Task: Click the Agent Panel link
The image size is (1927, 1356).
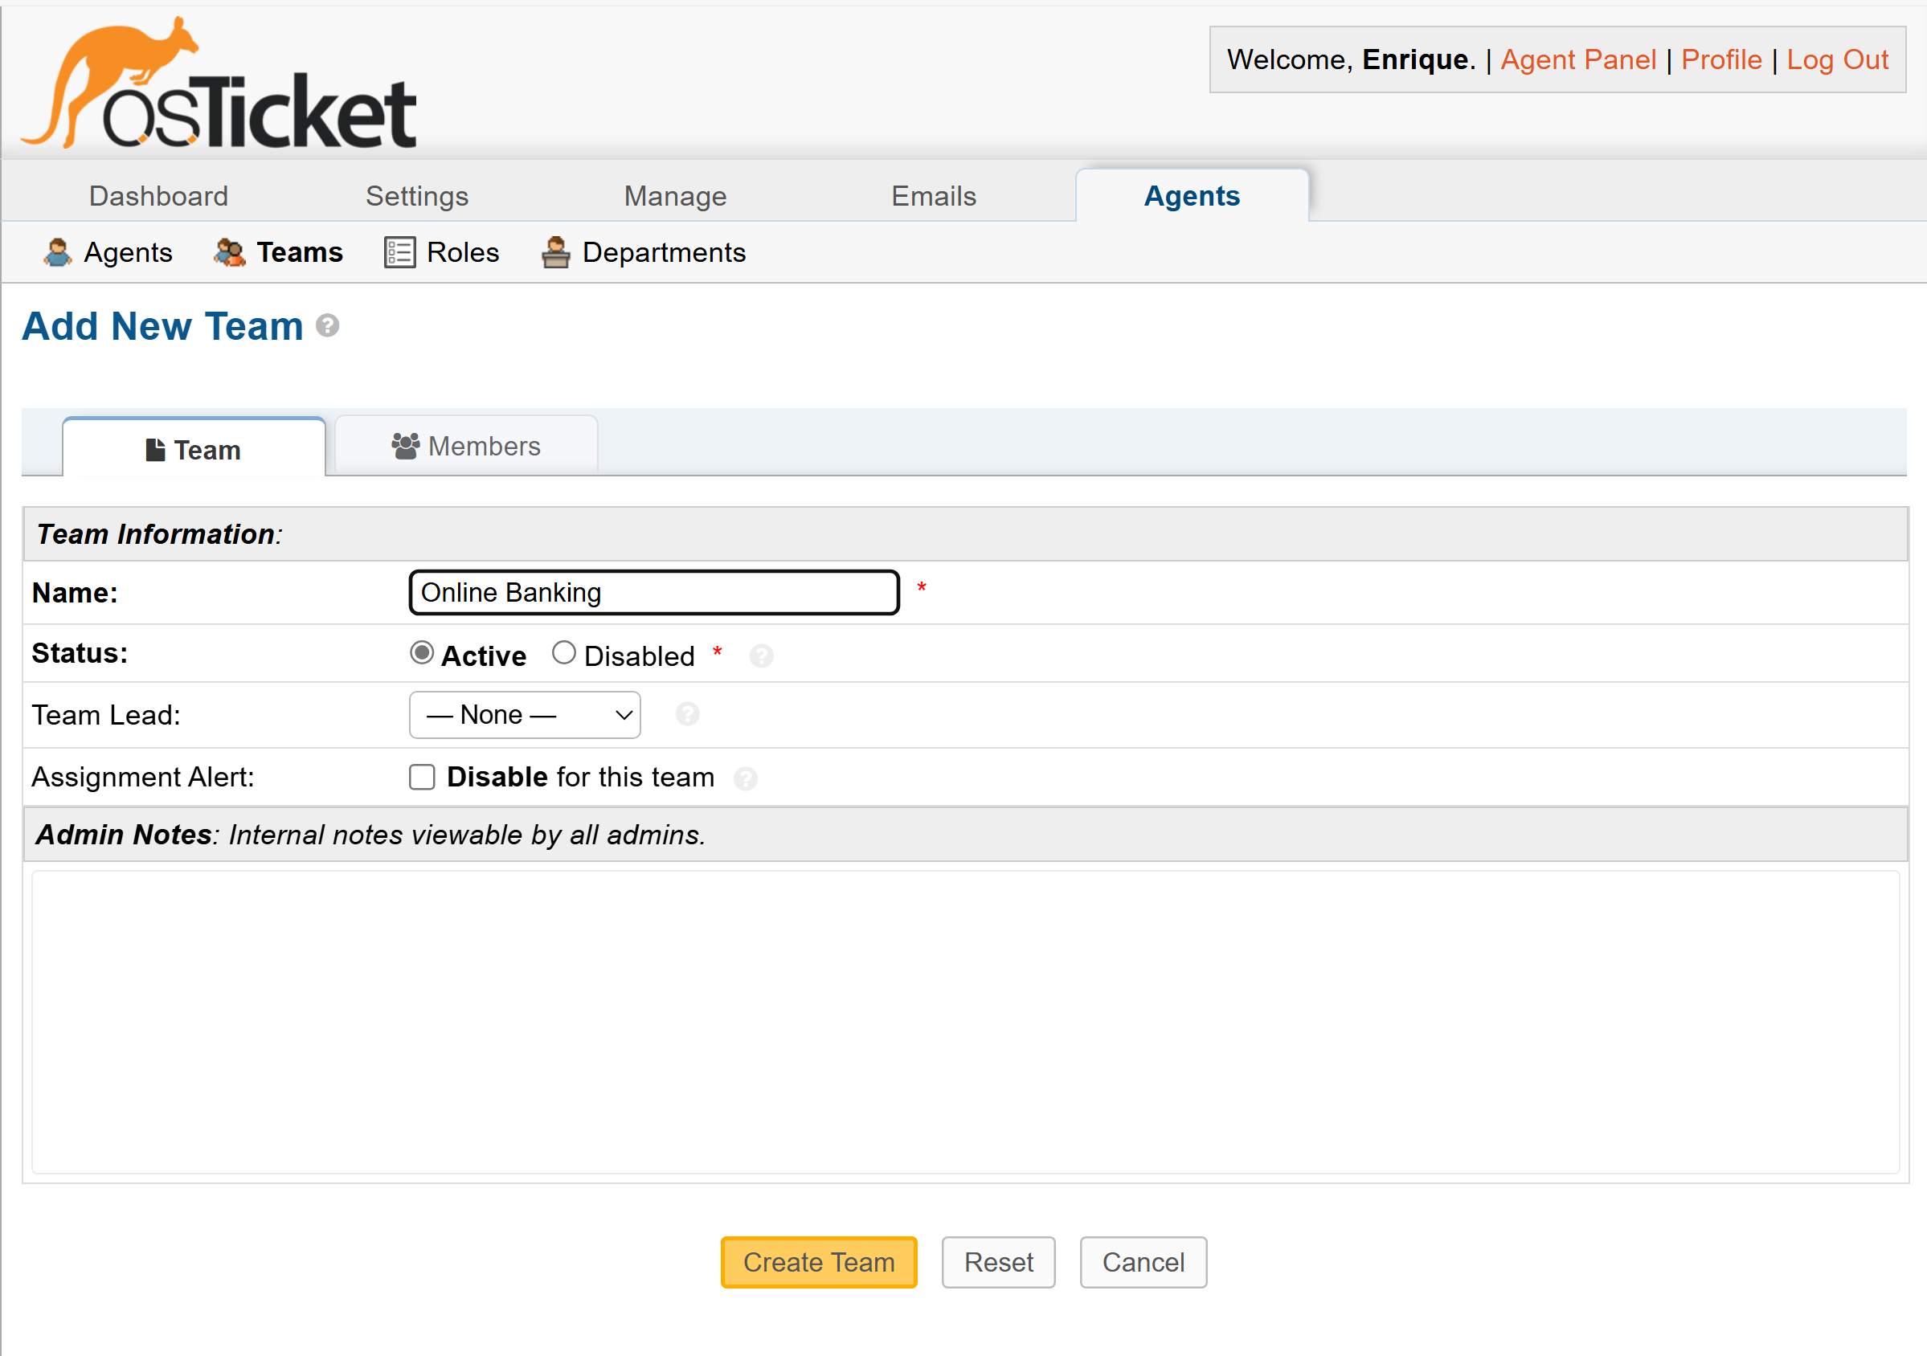Action: [x=1578, y=59]
